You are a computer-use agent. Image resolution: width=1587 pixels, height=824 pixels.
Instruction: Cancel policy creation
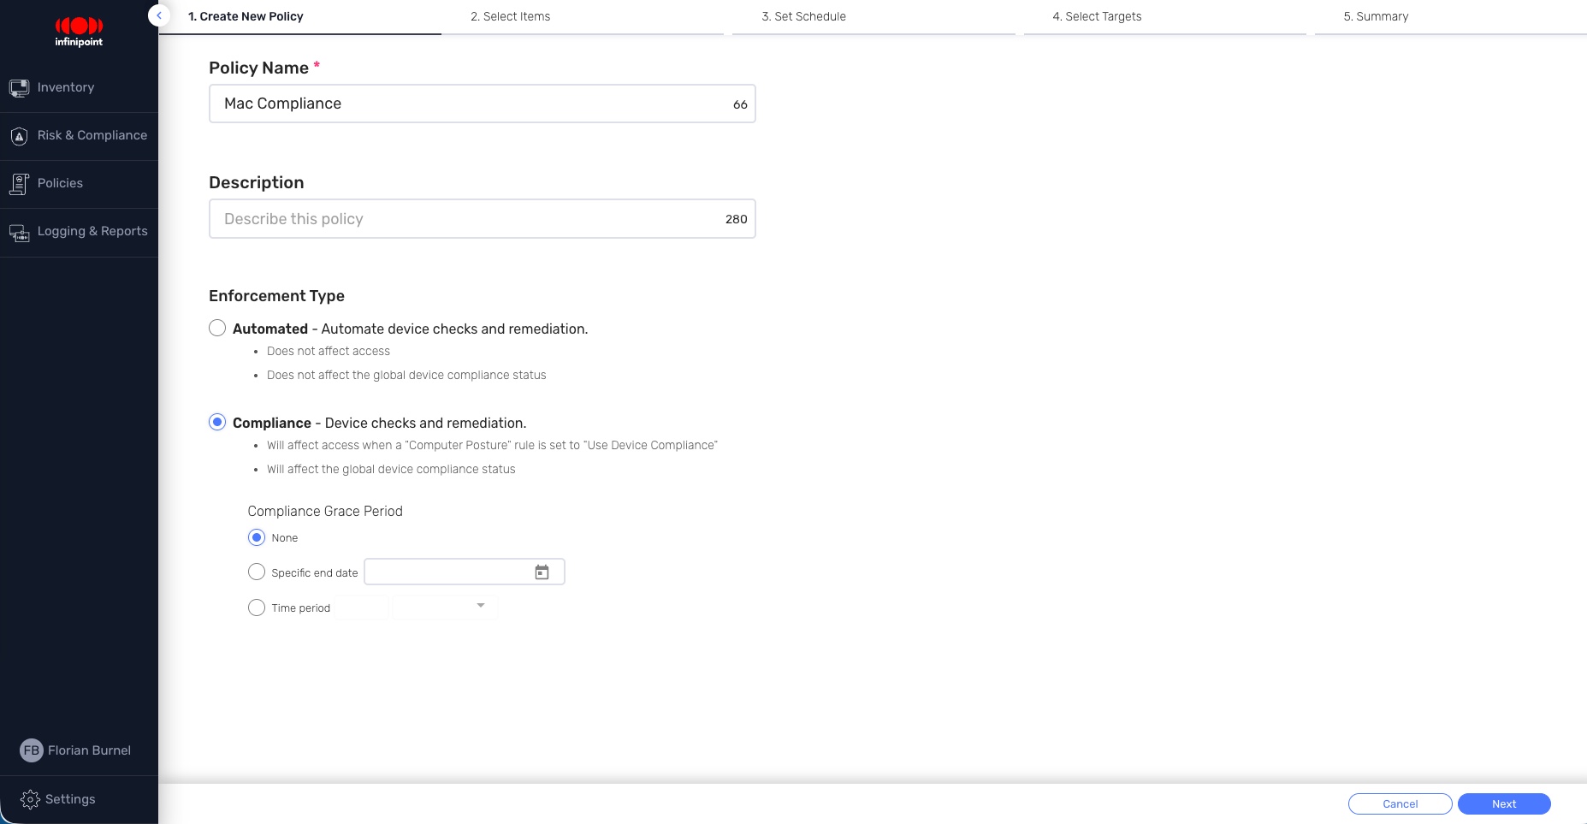tap(1400, 803)
